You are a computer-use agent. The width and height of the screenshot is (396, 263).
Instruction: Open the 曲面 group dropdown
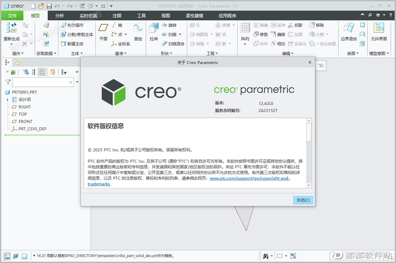coord(353,53)
